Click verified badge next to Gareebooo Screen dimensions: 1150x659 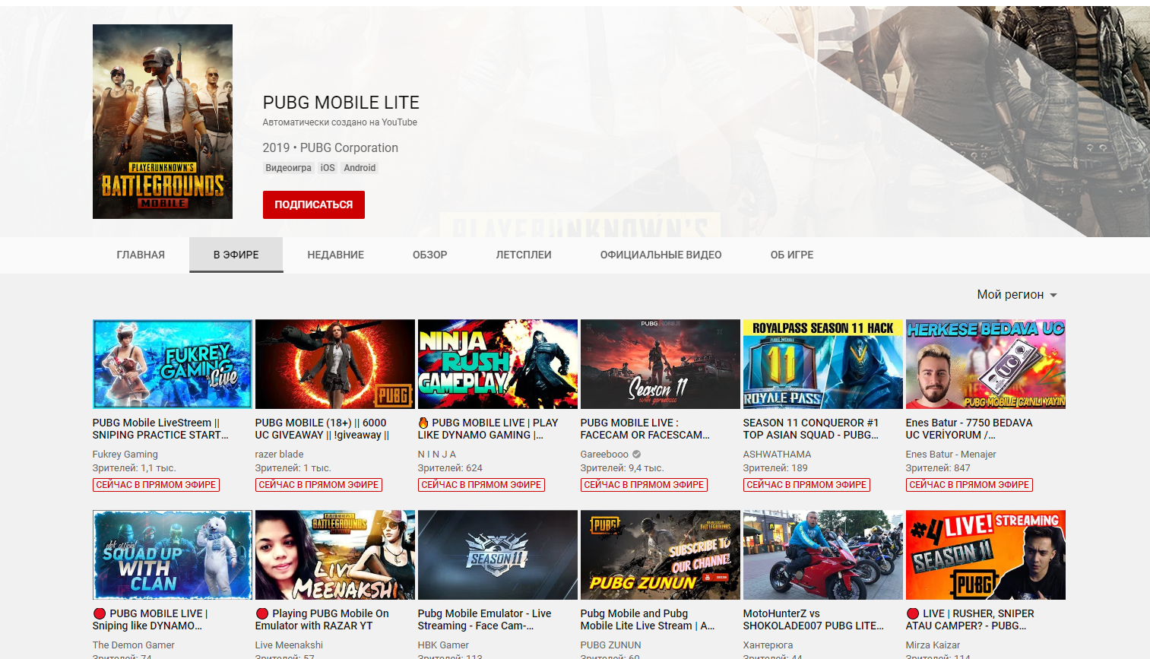pyautogui.click(x=637, y=455)
